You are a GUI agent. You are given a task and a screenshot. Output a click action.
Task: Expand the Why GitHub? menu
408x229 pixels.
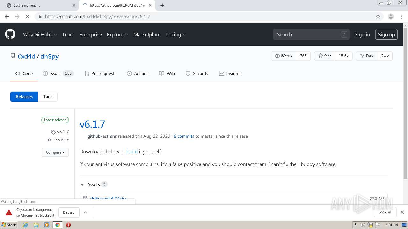coord(40,34)
